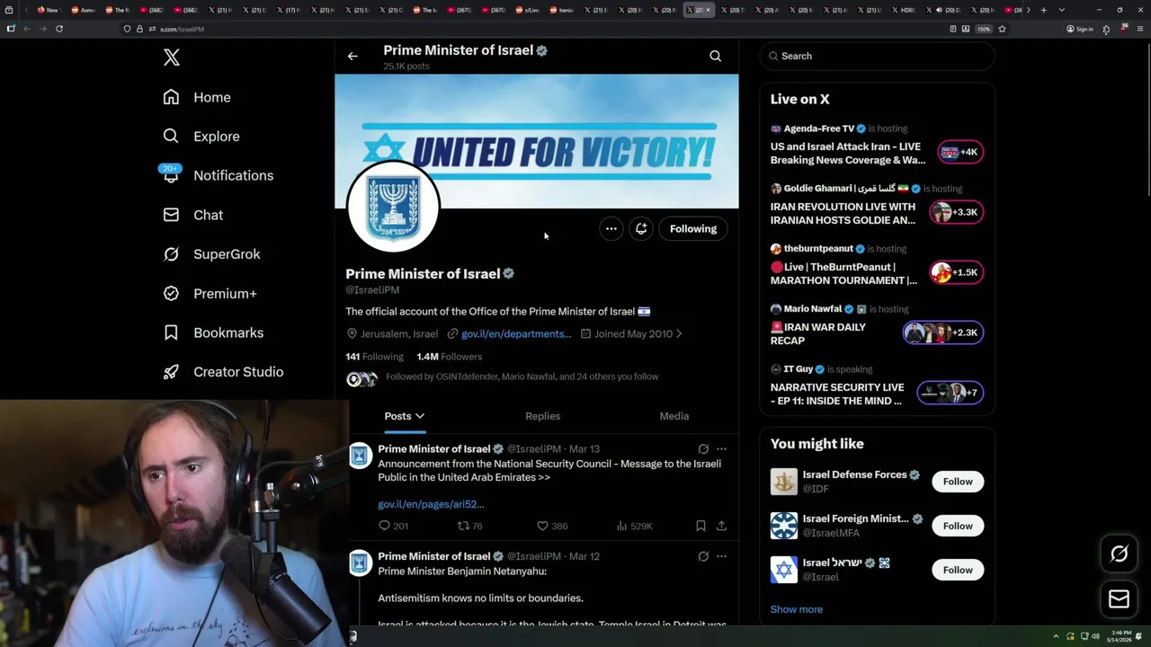View analytics of post with 529K views

[x=634, y=526]
